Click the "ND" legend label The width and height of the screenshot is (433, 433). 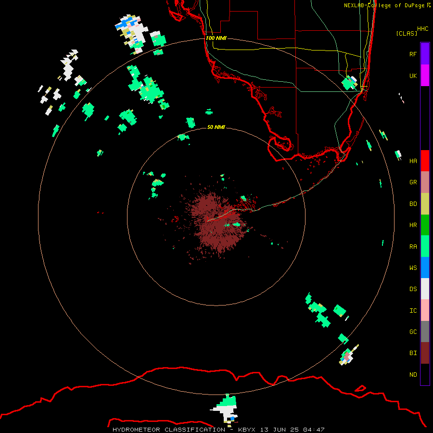click(413, 374)
